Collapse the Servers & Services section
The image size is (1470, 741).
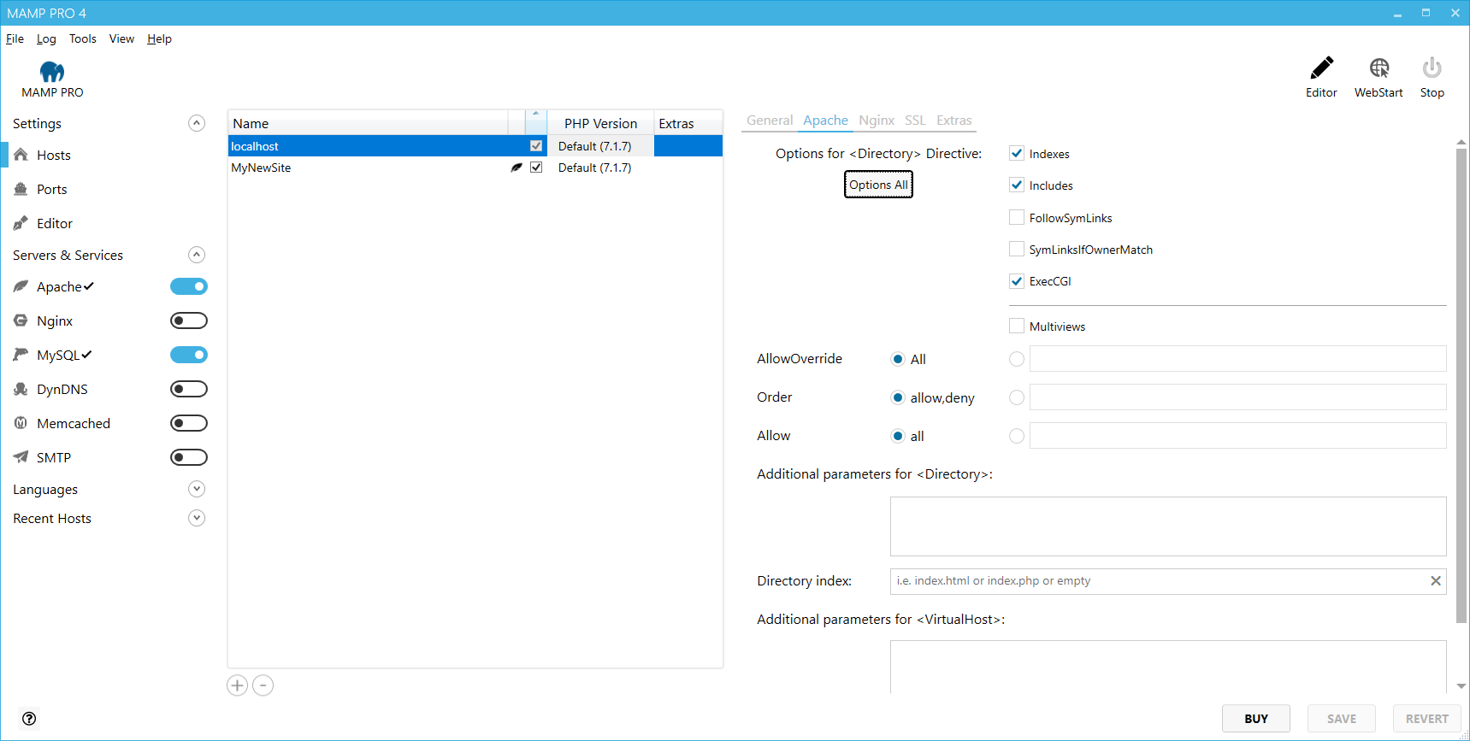(x=197, y=255)
